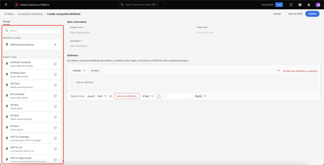324x165 pixels.
Task: Show info for Ad Close event
Action: pos(55,85)
